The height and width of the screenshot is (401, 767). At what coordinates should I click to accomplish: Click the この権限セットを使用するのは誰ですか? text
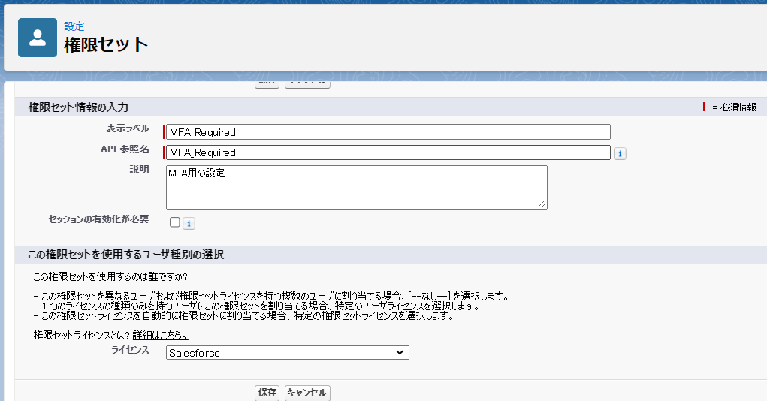(110, 277)
